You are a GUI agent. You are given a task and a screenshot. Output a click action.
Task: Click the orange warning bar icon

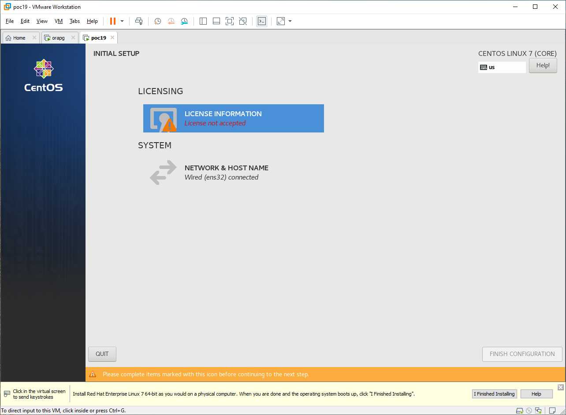point(93,374)
